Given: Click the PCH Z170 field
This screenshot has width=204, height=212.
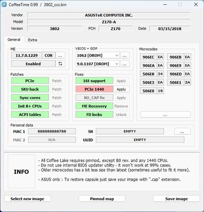Looking at the screenshot, I should pos(115,29).
